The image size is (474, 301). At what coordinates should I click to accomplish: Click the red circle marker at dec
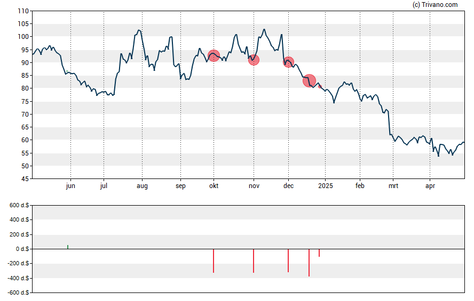point(288,62)
